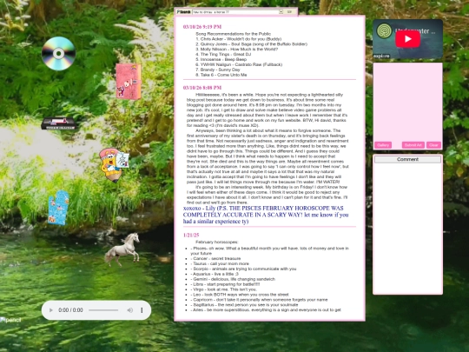Click the Molly Nilsson song entry
The image size is (469, 352).
click(x=236, y=49)
